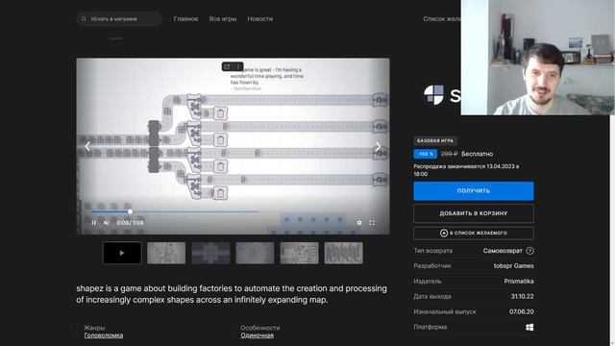Viewport: 615px width, 346px height.
Task: Click the shapez logo icon
Action: pos(433,95)
